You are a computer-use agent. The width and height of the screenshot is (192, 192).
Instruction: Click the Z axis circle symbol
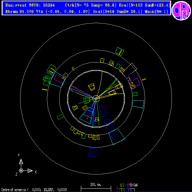[x=21, y=171]
